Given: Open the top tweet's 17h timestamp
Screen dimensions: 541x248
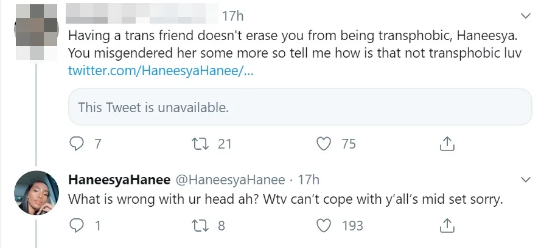Looking at the screenshot, I should (233, 15).
